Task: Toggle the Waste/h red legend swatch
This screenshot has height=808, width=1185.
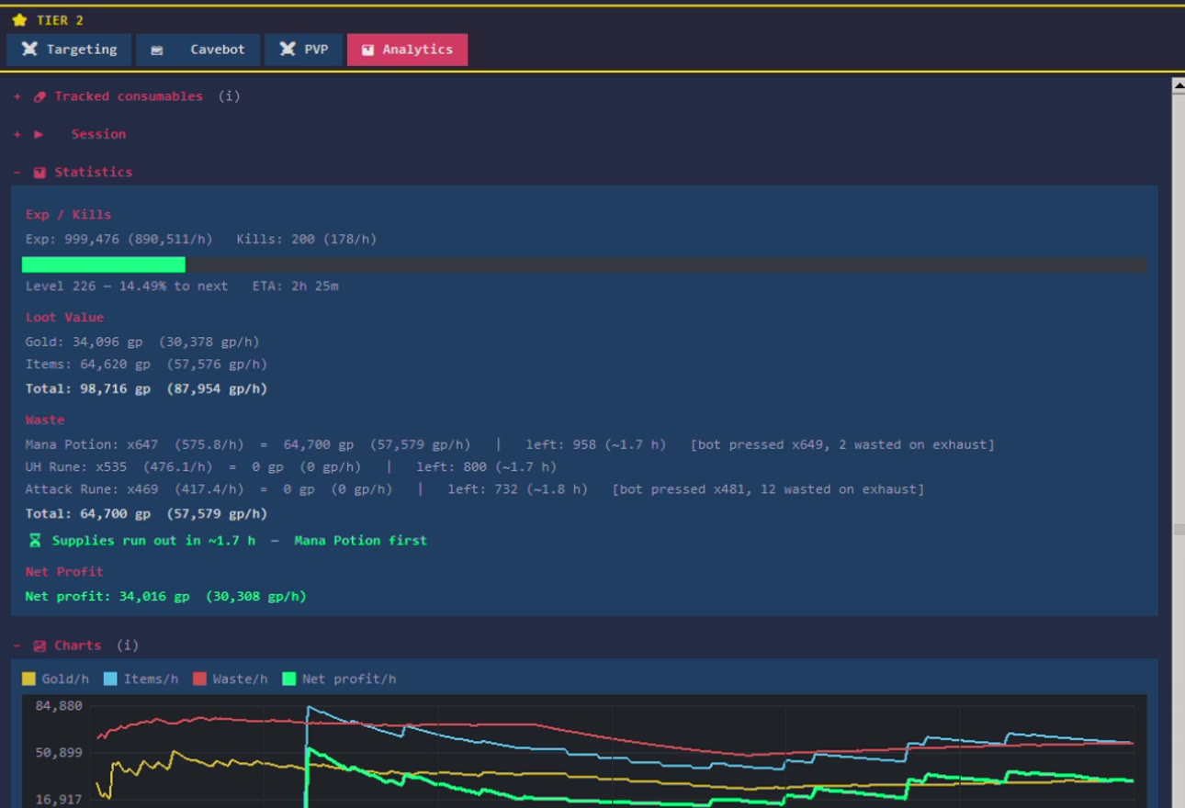Action: point(199,679)
